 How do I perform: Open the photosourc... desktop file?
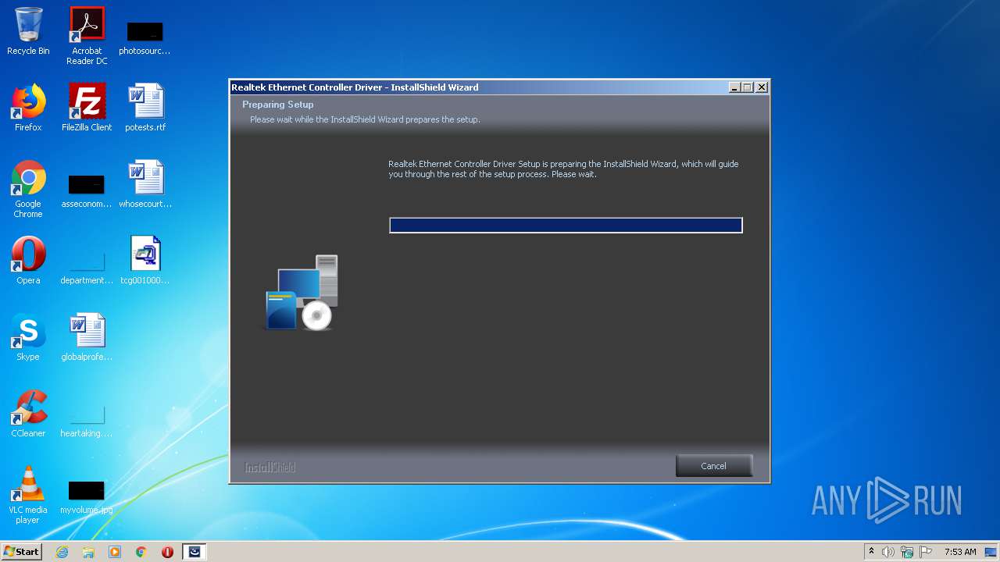[145, 37]
